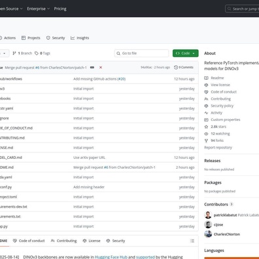Open the README outline list icon
Image resolution: width=259 pixels, height=259 pixels.
click(x=192, y=241)
